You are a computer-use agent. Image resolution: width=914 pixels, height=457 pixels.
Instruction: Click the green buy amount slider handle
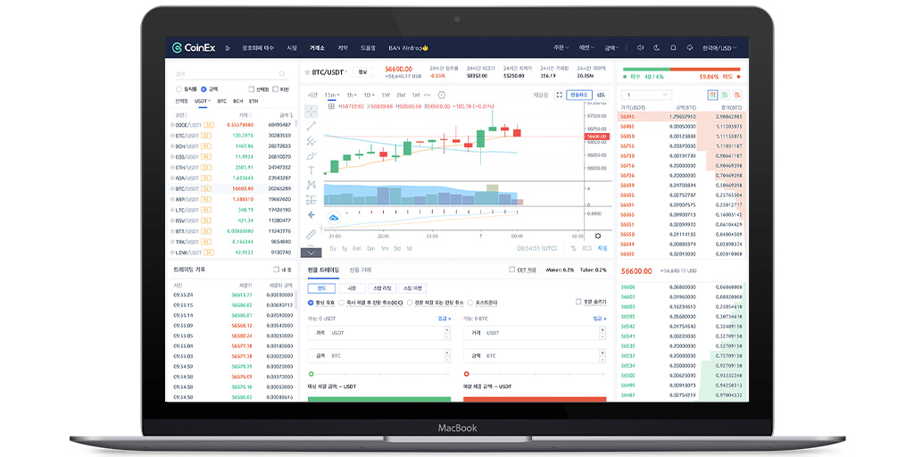coord(311,374)
